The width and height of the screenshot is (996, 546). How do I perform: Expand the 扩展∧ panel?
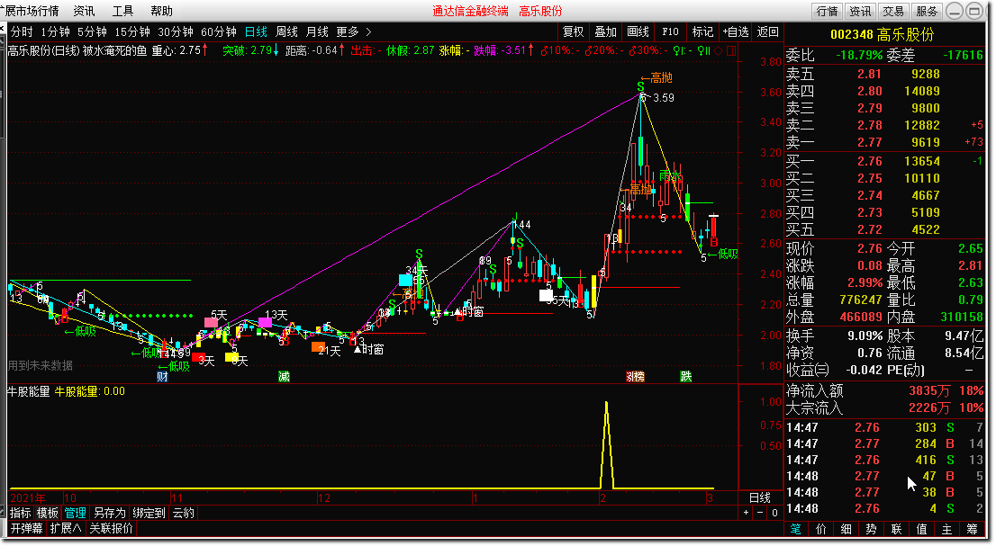(66, 528)
